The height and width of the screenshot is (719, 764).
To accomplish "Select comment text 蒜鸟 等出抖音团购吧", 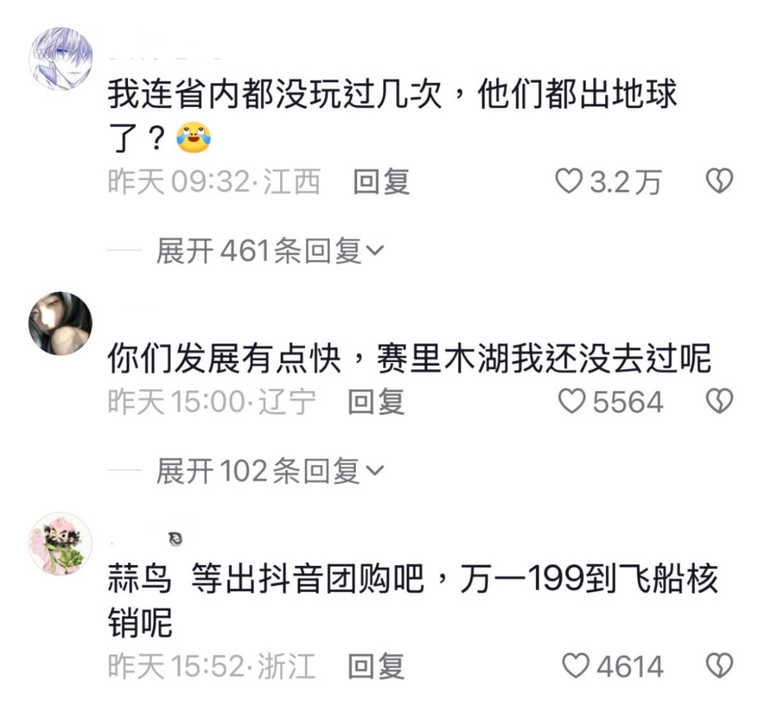I will point(265,578).
